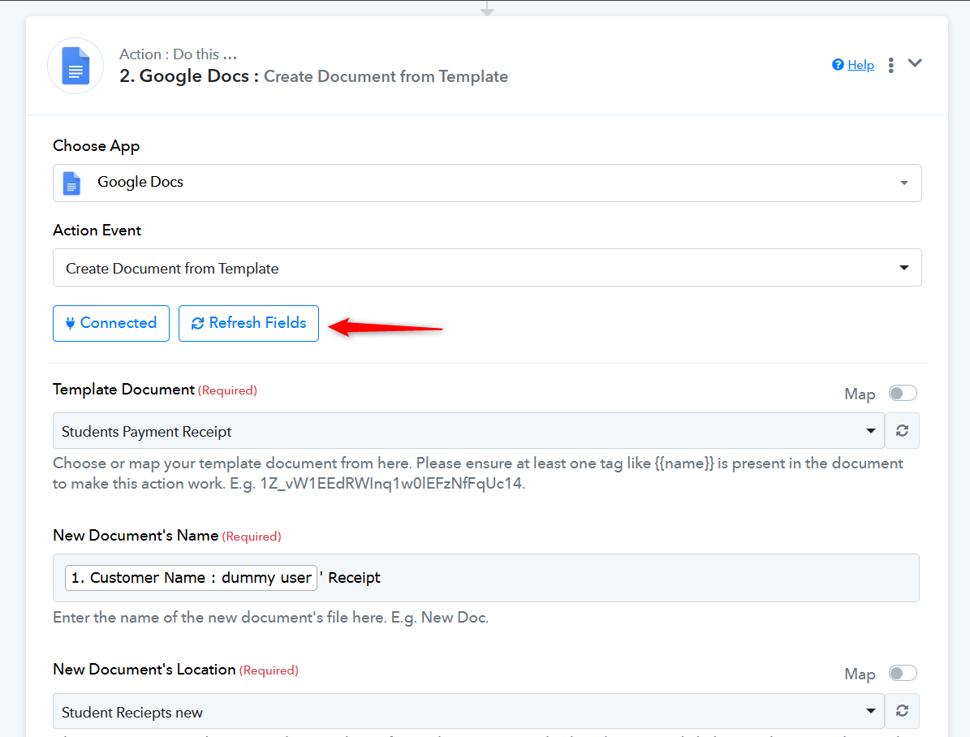Toggle the Map switch for Template Document
970x737 pixels.
click(x=903, y=393)
